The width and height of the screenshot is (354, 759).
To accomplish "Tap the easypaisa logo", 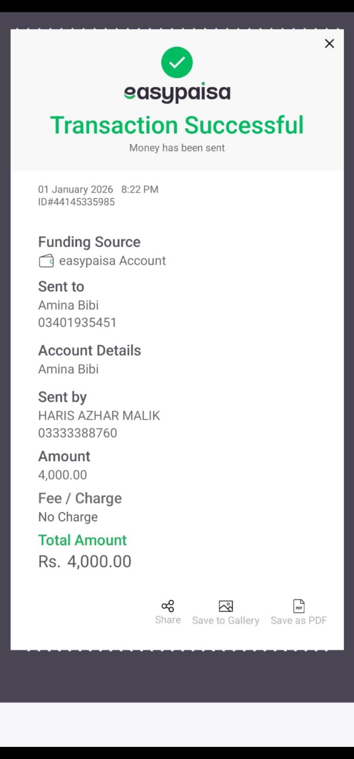I will coord(177,93).
